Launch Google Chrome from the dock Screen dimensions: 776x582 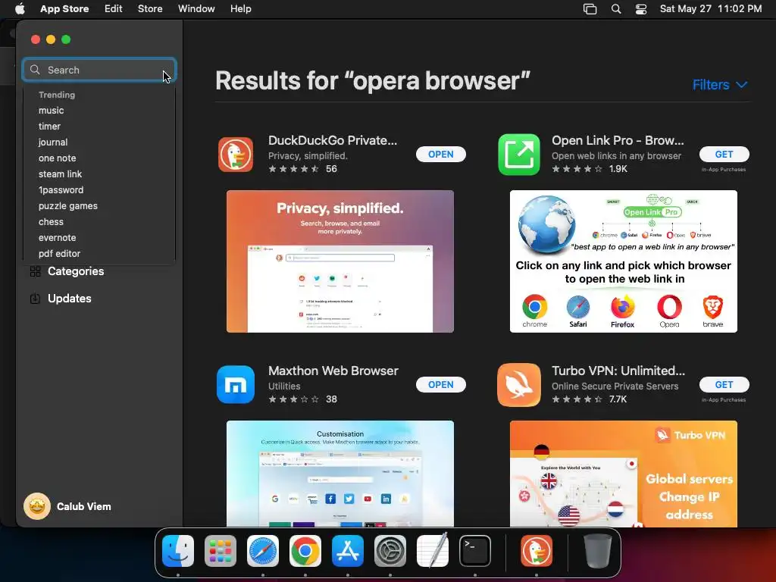(x=305, y=551)
